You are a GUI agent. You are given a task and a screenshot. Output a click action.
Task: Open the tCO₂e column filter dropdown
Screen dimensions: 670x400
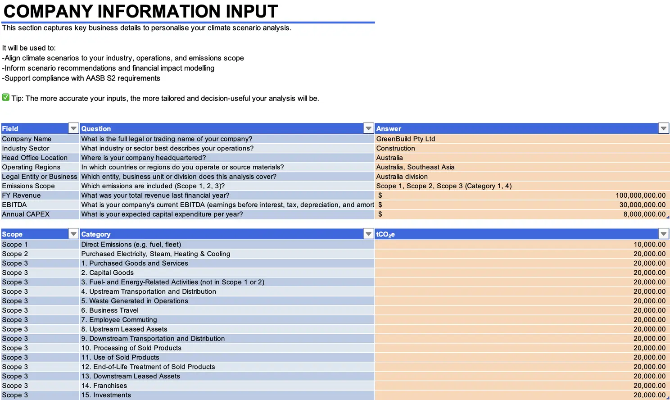[663, 234]
